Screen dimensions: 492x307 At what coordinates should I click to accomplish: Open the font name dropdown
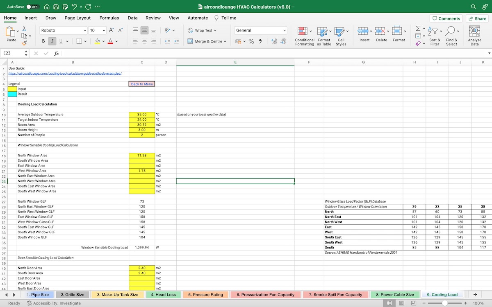(84, 30)
